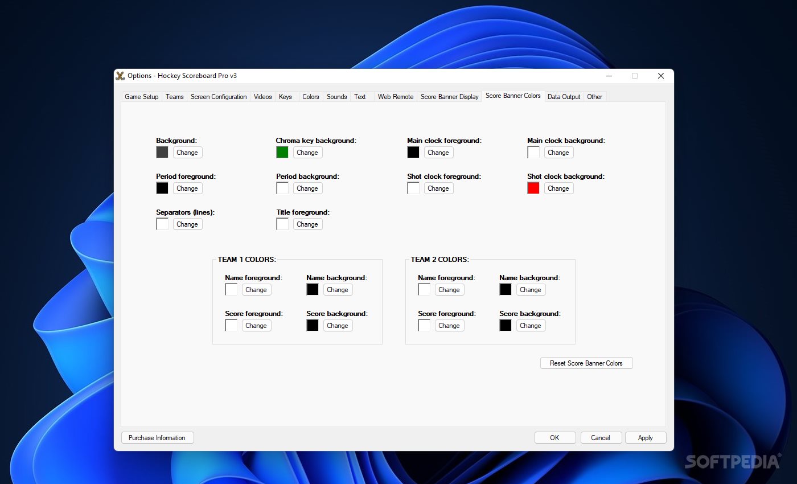
Task: Switch to the Game Setup tab
Action: pyautogui.click(x=142, y=97)
